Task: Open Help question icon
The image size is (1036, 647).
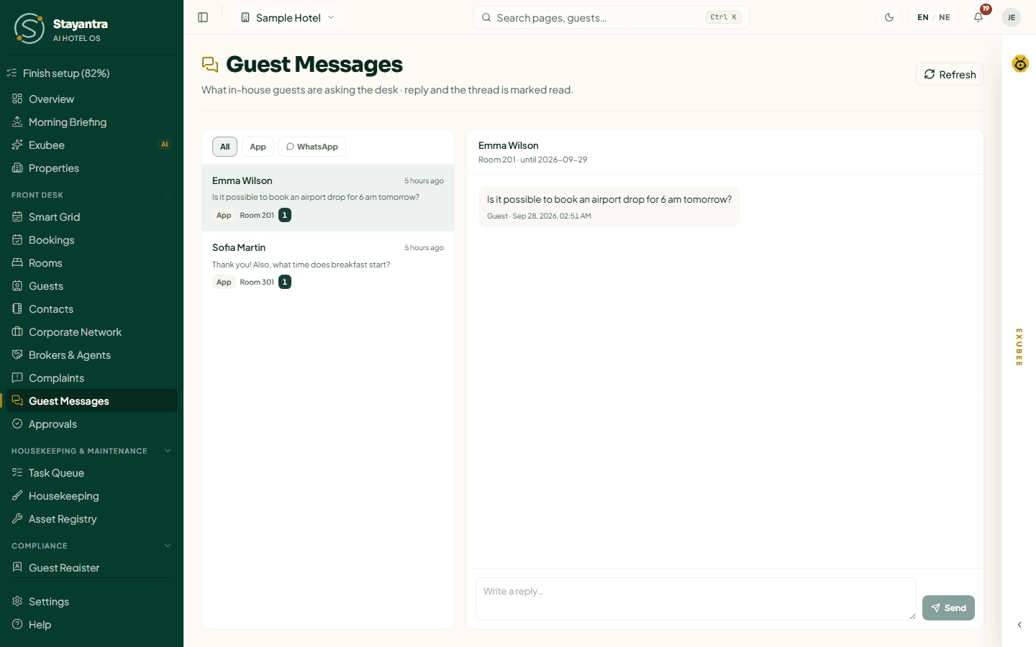Action: [x=17, y=624]
